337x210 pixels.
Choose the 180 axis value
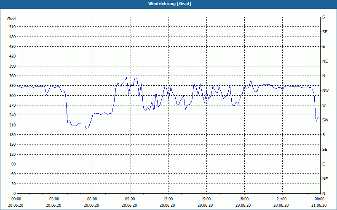point(13,134)
